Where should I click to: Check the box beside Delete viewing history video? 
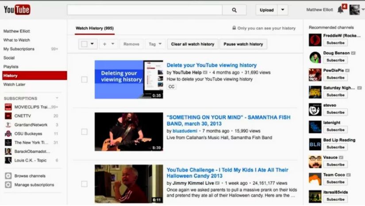point(84,80)
